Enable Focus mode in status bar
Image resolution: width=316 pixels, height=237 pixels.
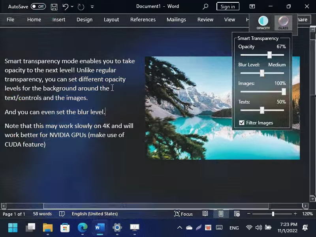(x=183, y=214)
